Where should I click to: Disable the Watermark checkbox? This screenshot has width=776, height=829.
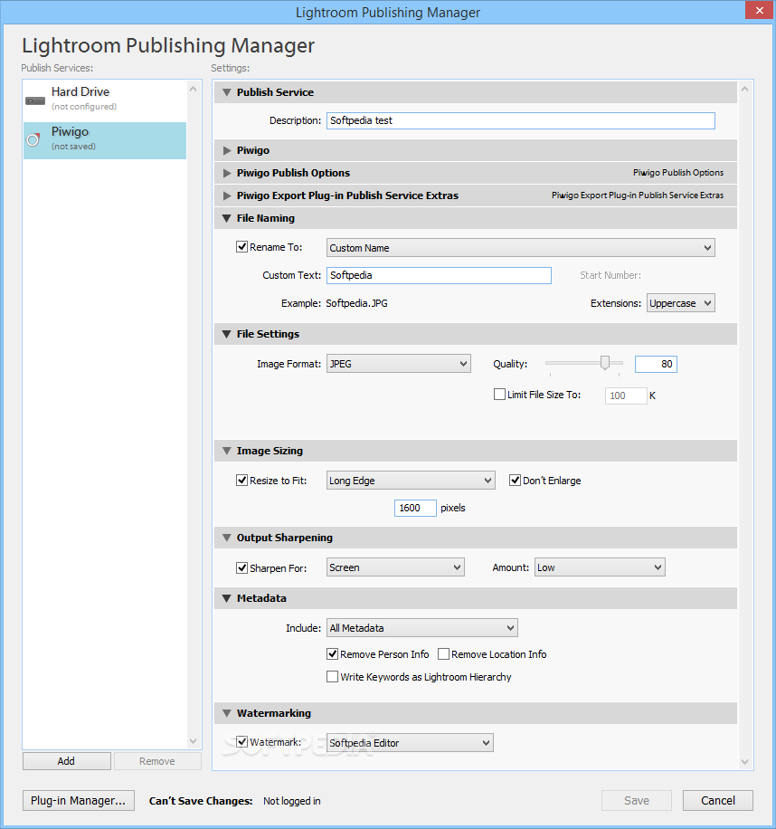pos(242,742)
